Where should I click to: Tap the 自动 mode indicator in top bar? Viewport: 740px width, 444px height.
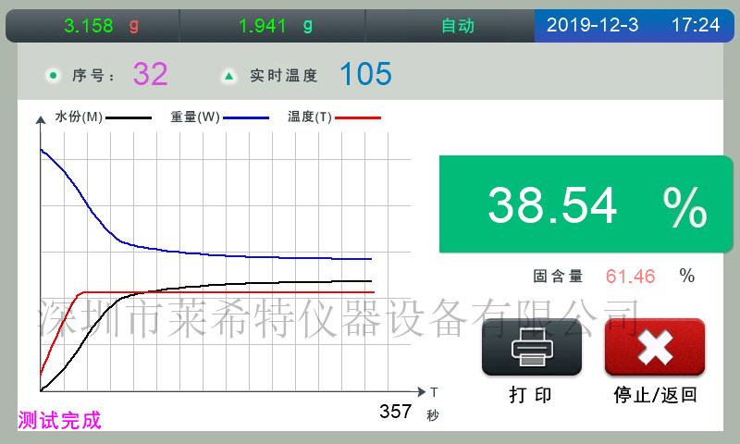457,26
